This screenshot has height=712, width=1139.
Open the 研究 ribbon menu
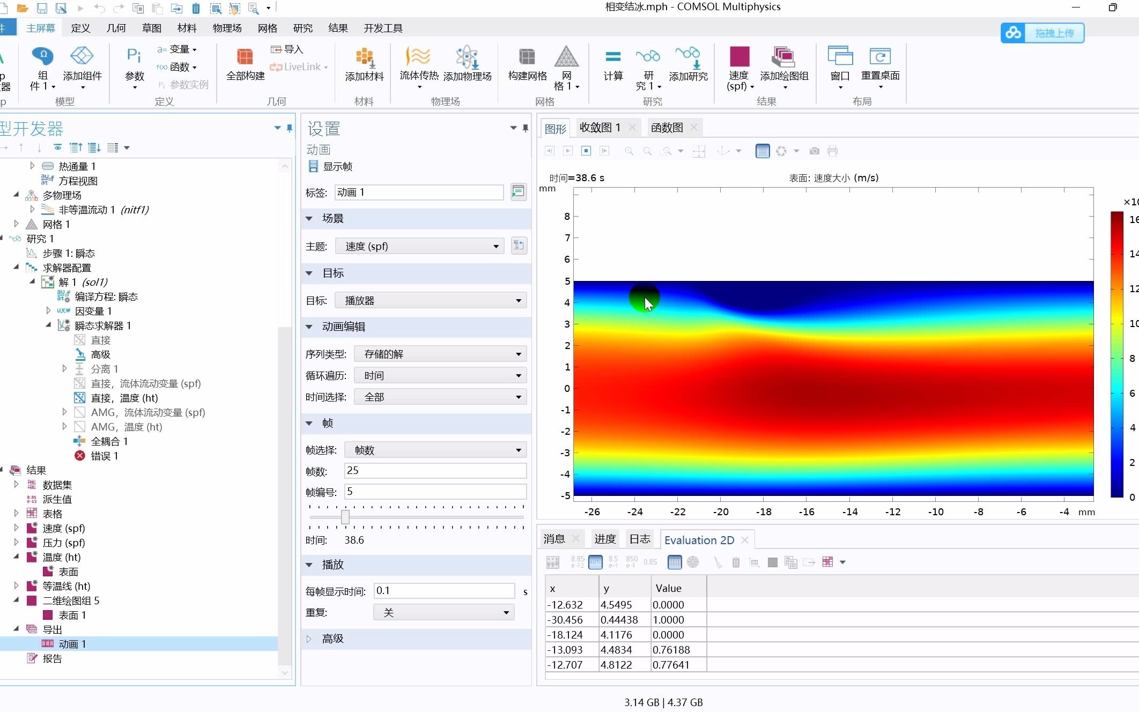point(302,28)
